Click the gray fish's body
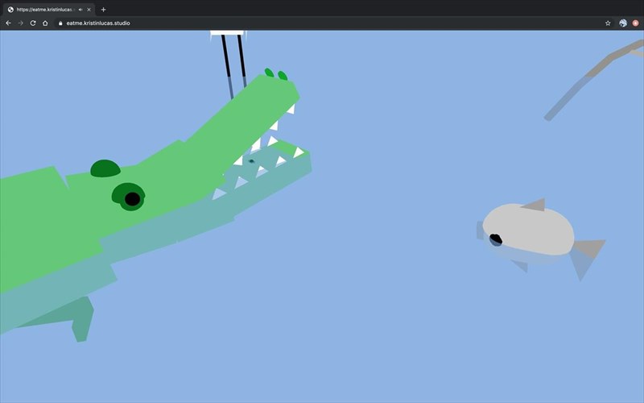 click(531, 228)
